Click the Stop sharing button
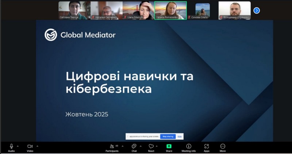292x154 pixels. click(x=168, y=136)
